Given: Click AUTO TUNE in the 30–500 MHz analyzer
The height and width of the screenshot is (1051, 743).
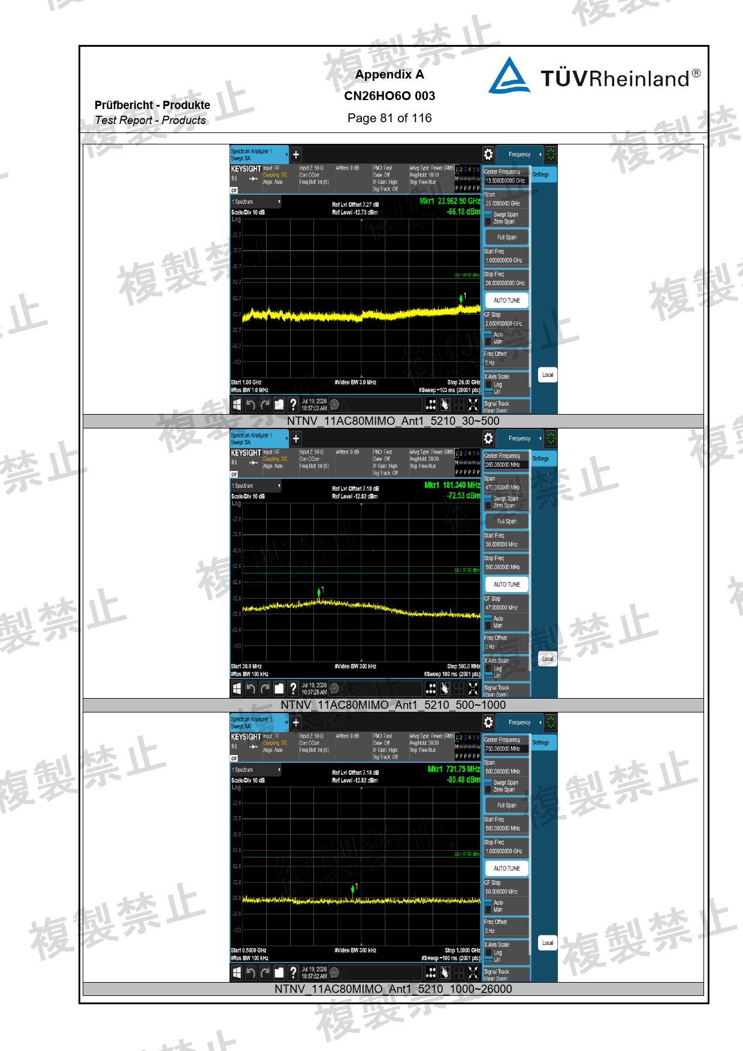Looking at the screenshot, I should (x=507, y=584).
